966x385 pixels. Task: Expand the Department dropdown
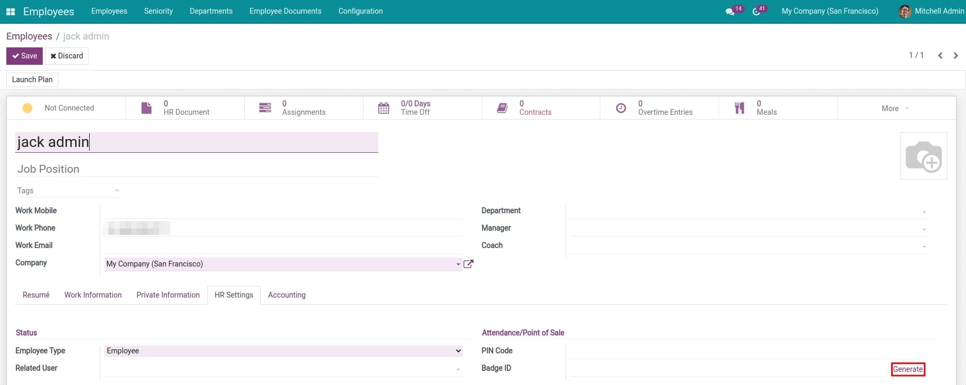coord(924,212)
